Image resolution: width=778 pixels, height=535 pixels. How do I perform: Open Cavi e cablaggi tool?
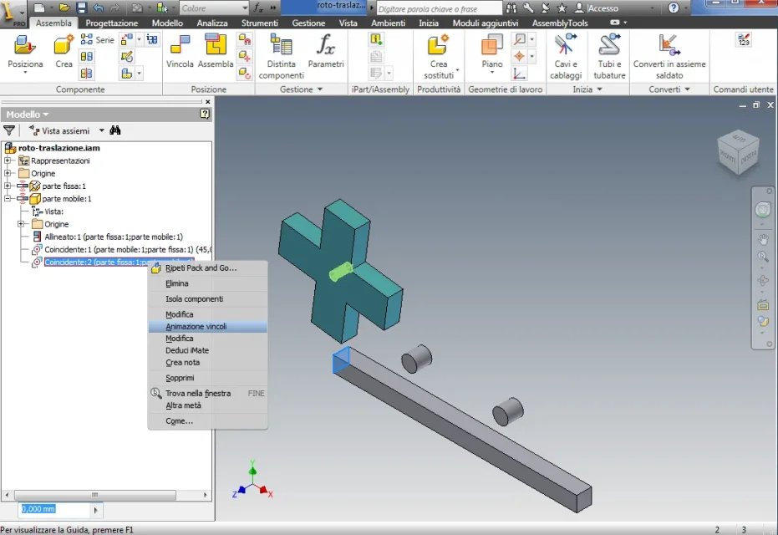565,45
